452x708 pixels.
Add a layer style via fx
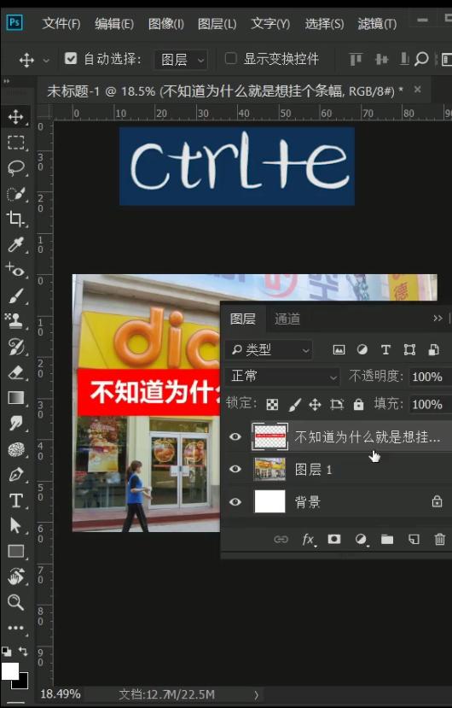(x=309, y=539)
